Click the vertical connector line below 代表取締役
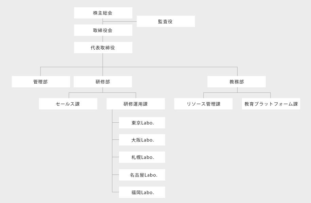Image resolution: width=311 pixels, height=203 pixels. (103, 60)
